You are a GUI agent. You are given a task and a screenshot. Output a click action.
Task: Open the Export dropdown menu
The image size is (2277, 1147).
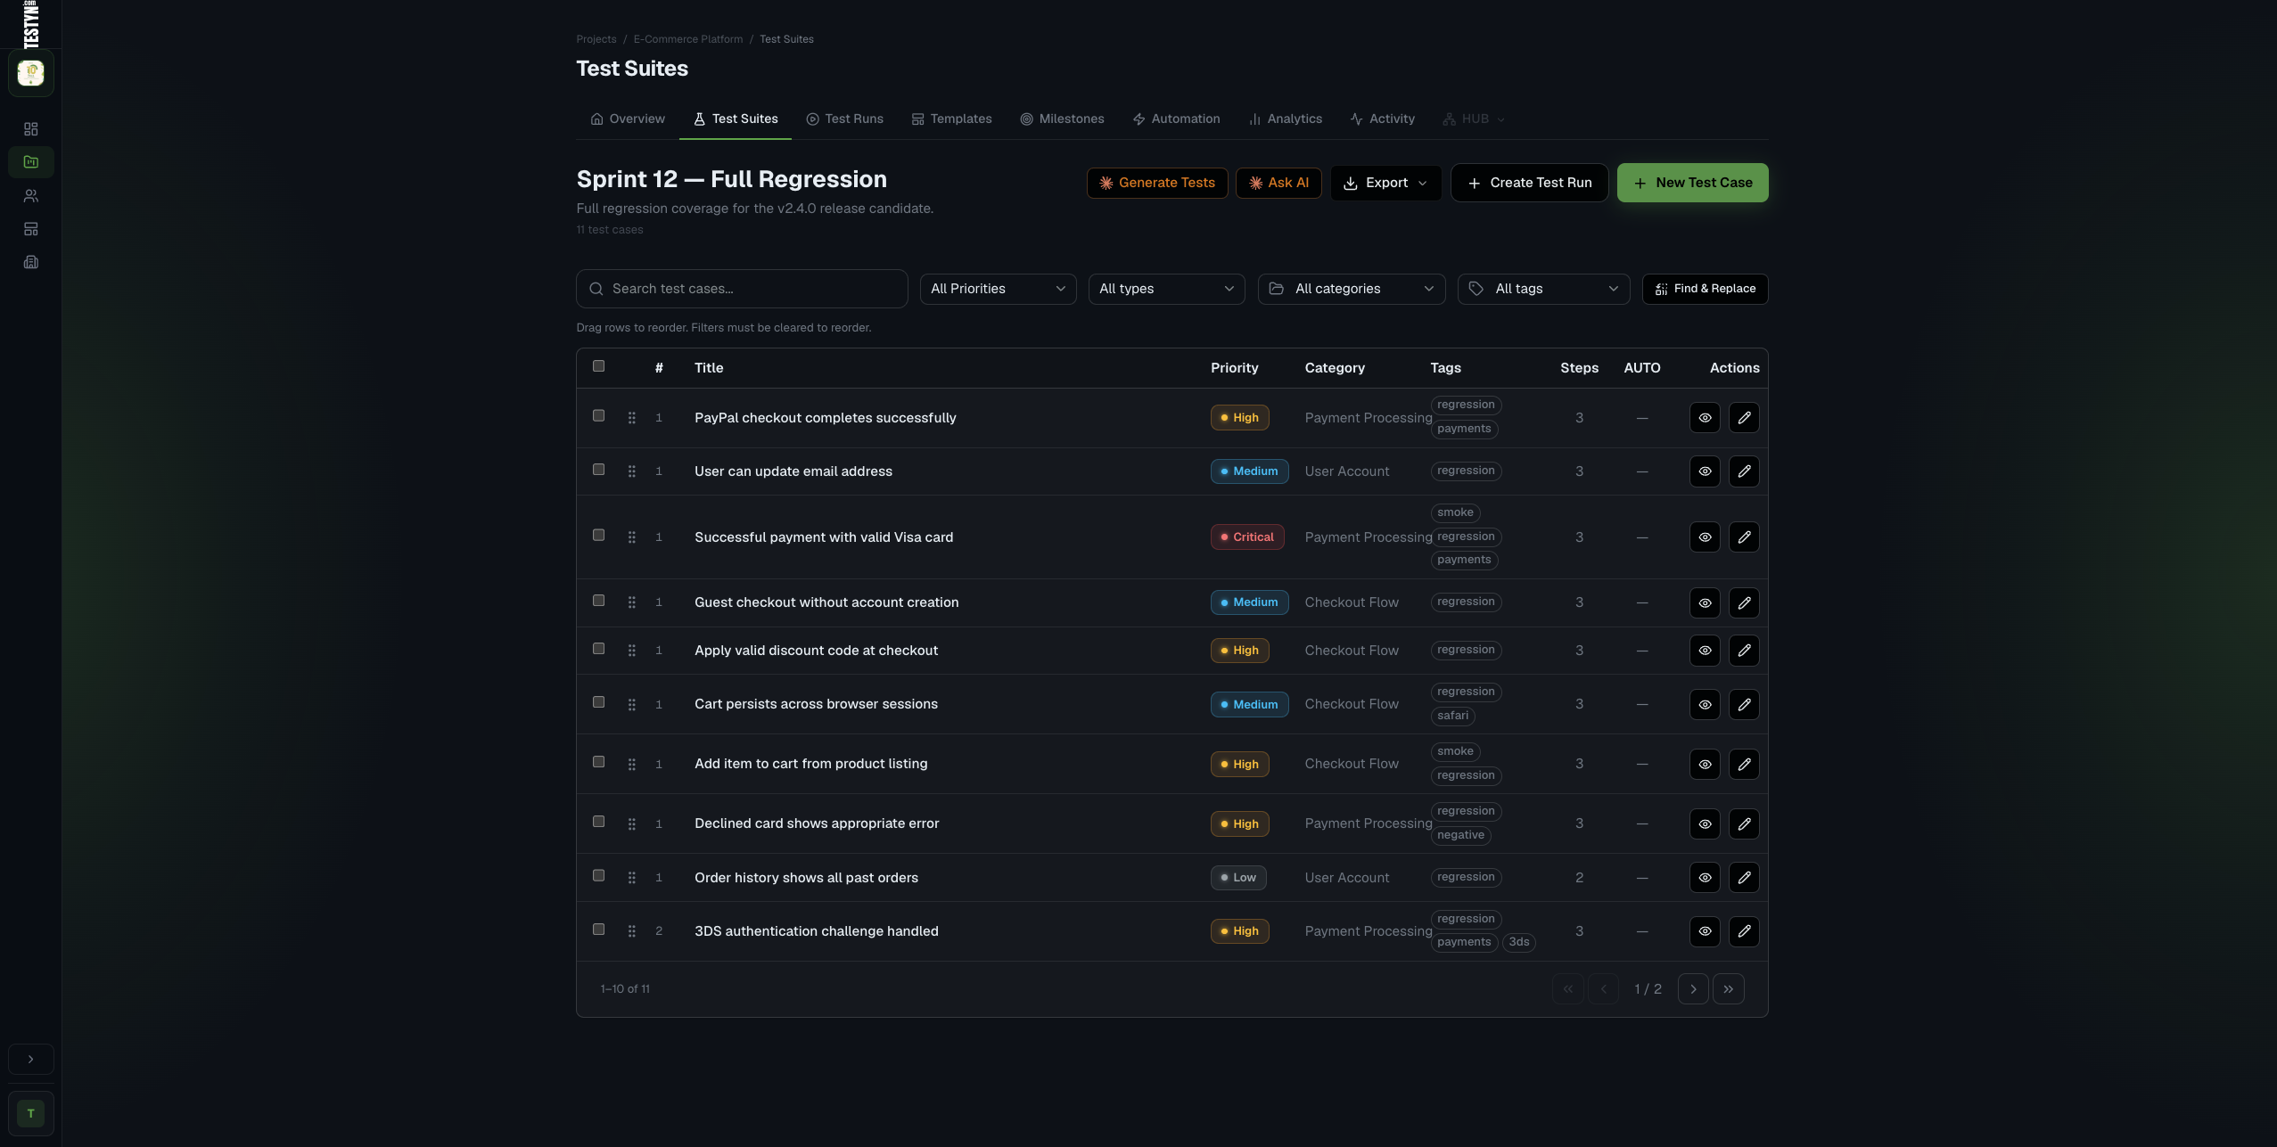1385,183
